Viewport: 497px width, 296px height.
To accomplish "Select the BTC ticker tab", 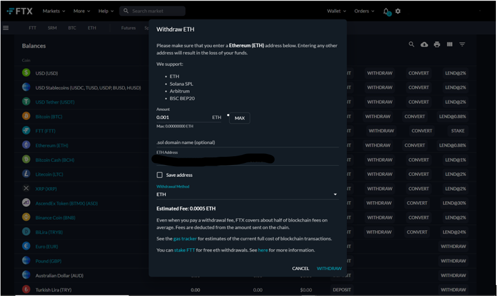I will coord(72,28).
